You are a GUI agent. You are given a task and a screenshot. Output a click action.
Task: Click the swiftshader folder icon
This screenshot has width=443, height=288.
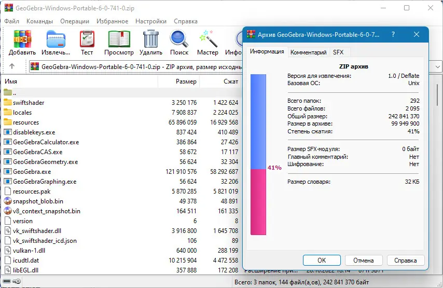(8, 102)
